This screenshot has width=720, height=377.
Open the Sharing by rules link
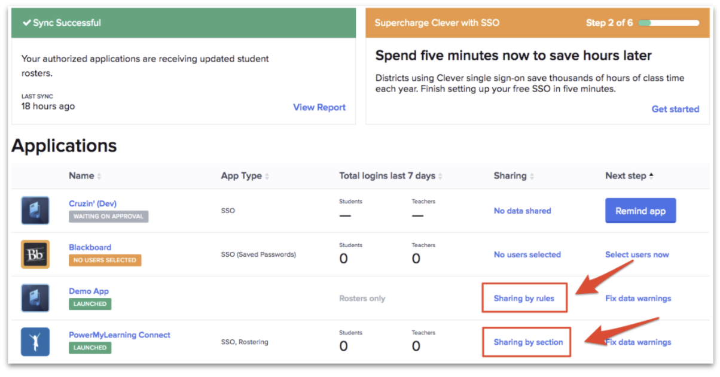[524, 298]
